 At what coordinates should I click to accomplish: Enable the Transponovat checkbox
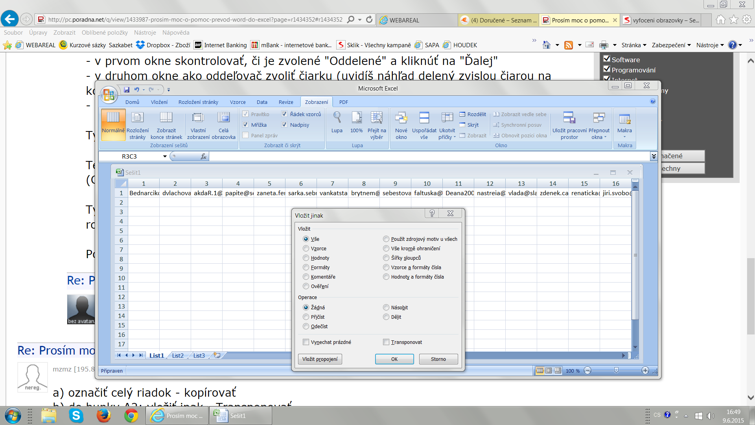[386, 342]
